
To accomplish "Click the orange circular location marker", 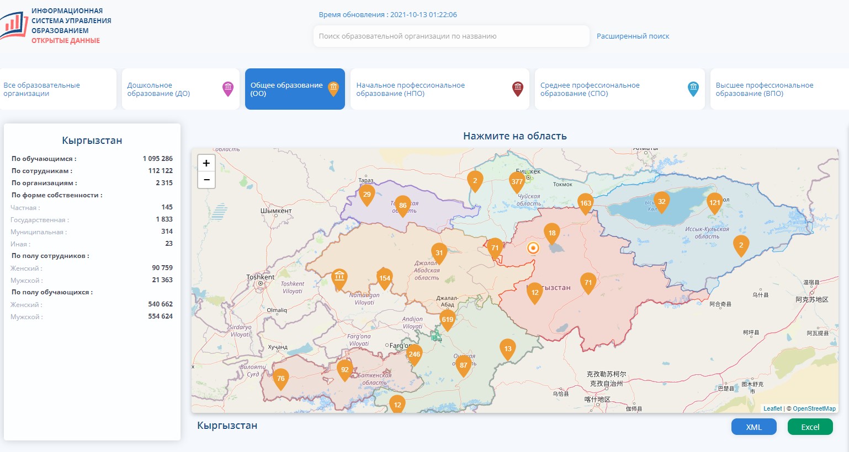I will click(533, 248).
